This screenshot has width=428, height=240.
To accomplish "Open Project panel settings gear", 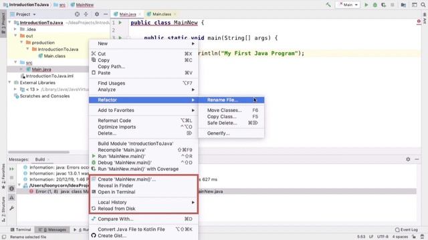I will 97,14.
